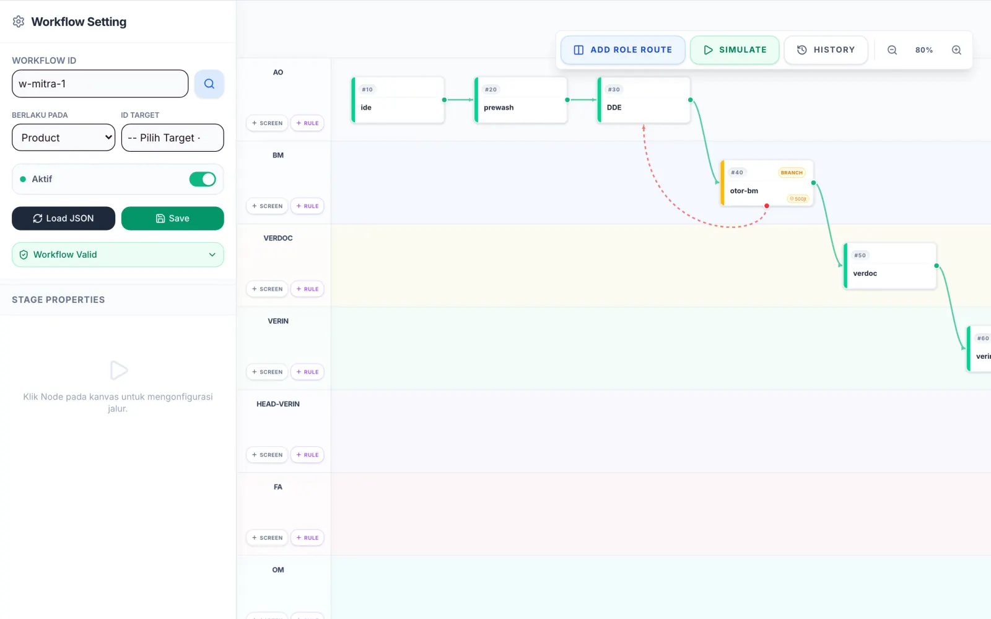
Task: Zoom out the canvas
Action: pyautogui.click(x=892, y=50)
